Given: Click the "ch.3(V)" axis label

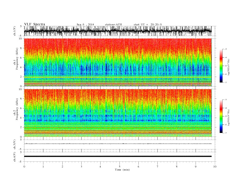Looking at the screenshot, I should tap(15, 145).
